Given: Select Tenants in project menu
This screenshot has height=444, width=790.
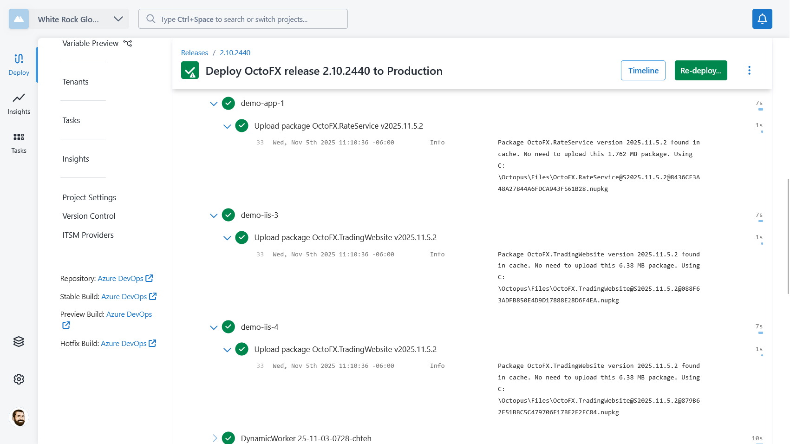Looking at the screenshot, I should pyautogui.click(x=75, y=82).
